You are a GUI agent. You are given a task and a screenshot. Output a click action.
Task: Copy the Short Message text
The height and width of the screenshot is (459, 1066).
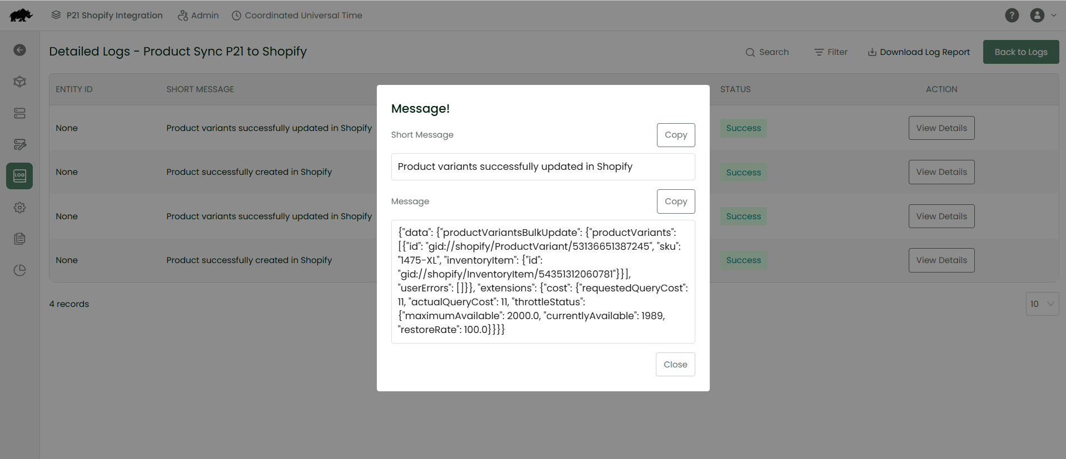tap(675, 135)
